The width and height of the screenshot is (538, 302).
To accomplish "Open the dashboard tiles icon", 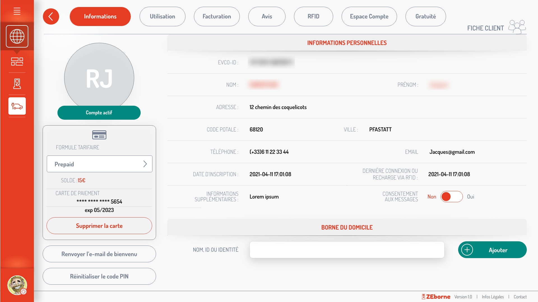I will click(x=17, y=61).
